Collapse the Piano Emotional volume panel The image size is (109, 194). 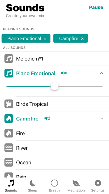click(x=101, y=73)
